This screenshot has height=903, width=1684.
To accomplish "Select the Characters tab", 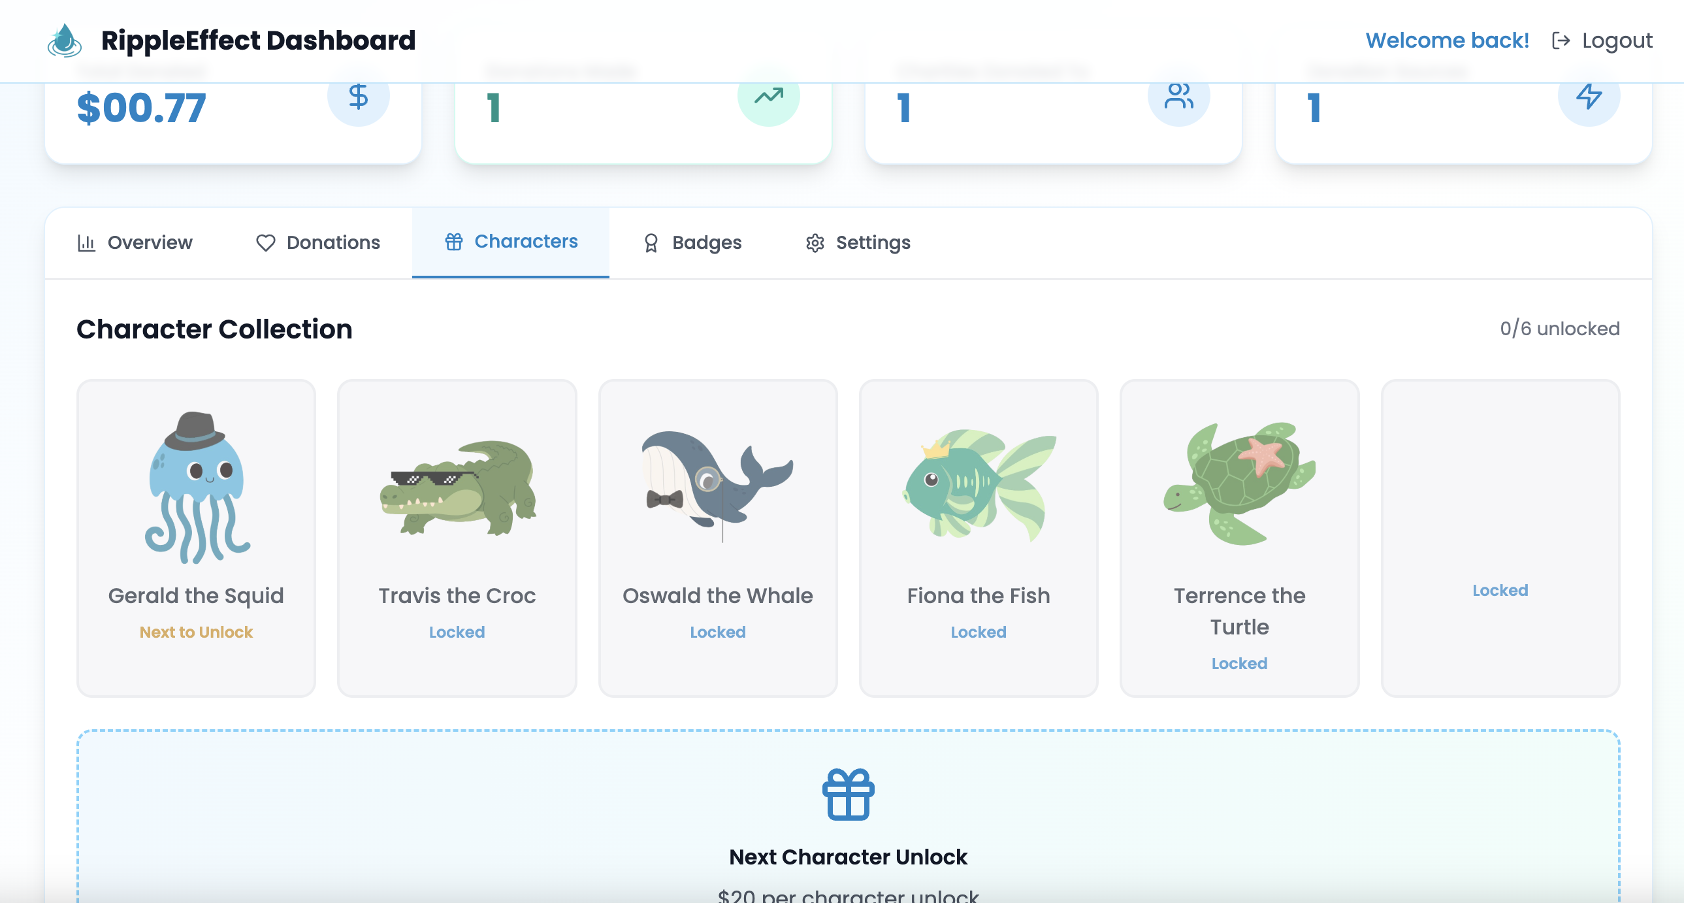I will 511,242.
